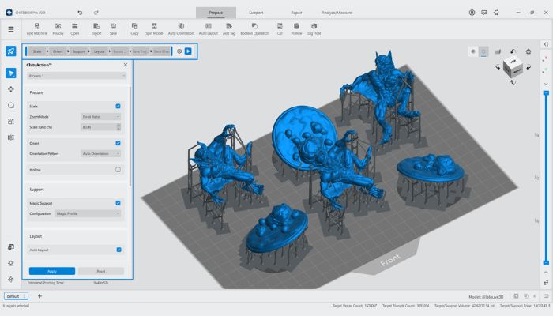
Task: Run the Auto Orientation tool
Action: pyautogui.click(x=181, y=29)
